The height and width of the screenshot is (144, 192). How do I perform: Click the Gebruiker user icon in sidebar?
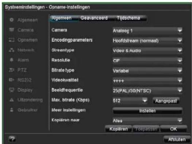(x=12, y=110)
